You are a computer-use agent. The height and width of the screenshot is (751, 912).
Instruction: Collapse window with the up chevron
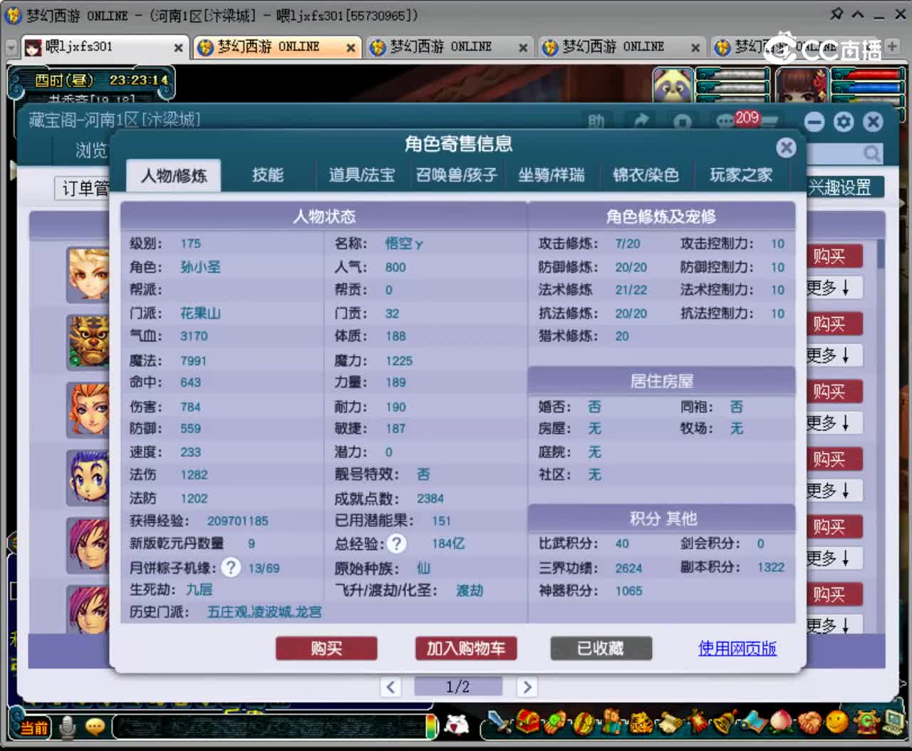(x=858, y=14)
